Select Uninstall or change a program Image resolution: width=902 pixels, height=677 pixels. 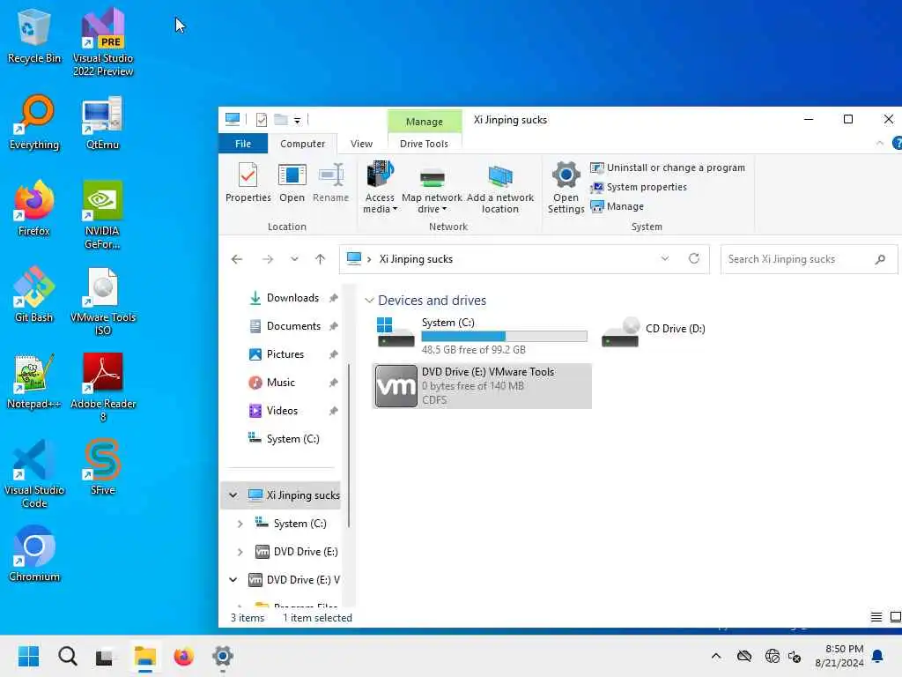[x=668, y=167]
